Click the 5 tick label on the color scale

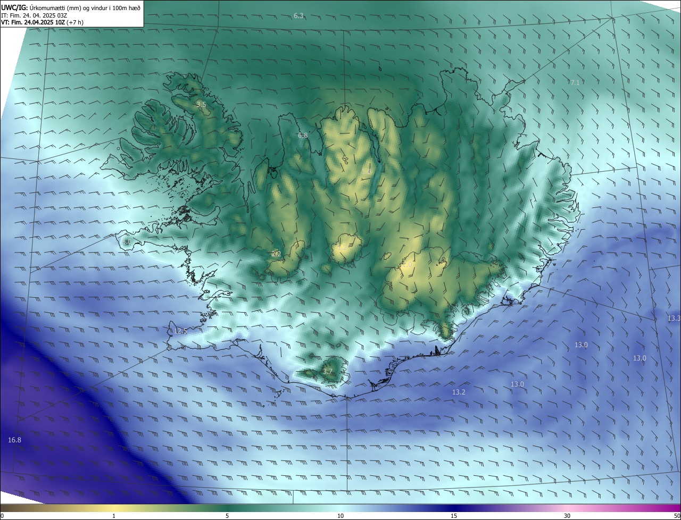227,516
